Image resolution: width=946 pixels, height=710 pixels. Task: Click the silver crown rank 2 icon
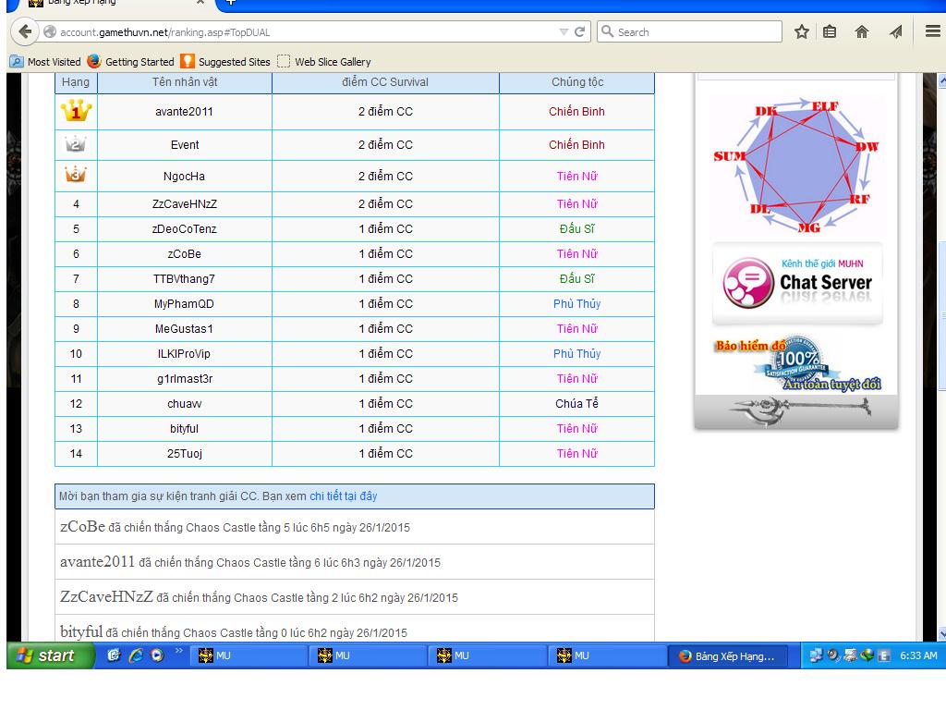(76, 144)
